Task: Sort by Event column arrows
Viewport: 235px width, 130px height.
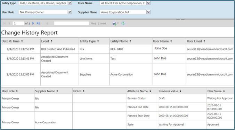Action: coord(51,41)
